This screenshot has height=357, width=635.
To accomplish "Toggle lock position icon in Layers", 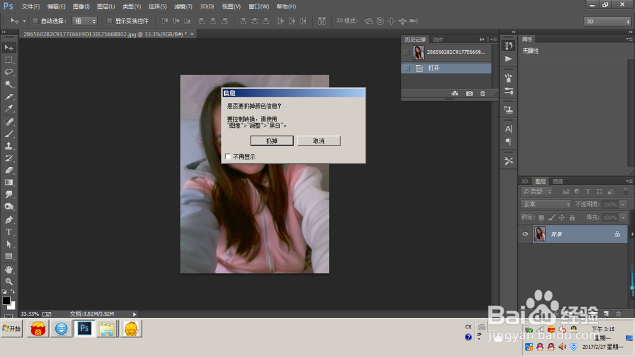I will [562, 218].
